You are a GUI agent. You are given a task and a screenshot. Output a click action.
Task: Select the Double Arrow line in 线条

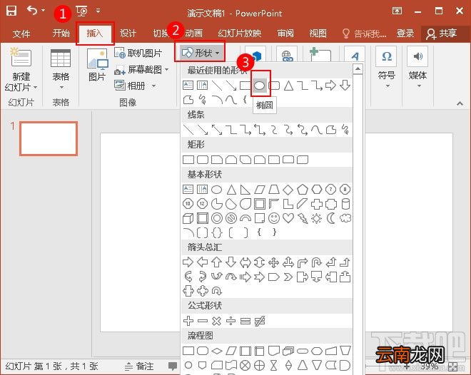tap(216, 130)
